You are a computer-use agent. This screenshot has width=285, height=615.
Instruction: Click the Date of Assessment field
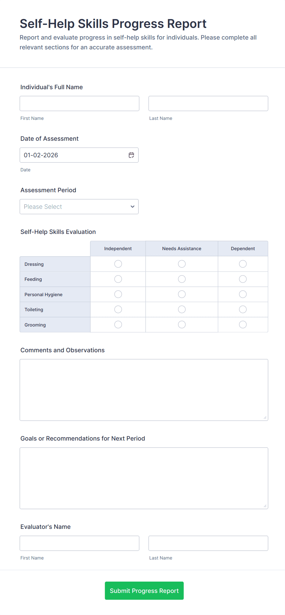point(74,155)
